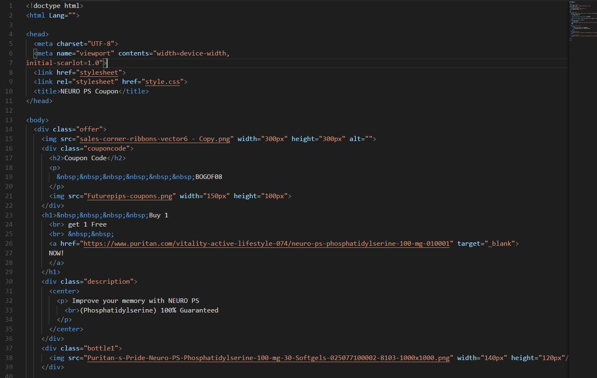The image size is (597, 378).
Task: Click the "_blank" target attribute value
Action: point(500,244)
